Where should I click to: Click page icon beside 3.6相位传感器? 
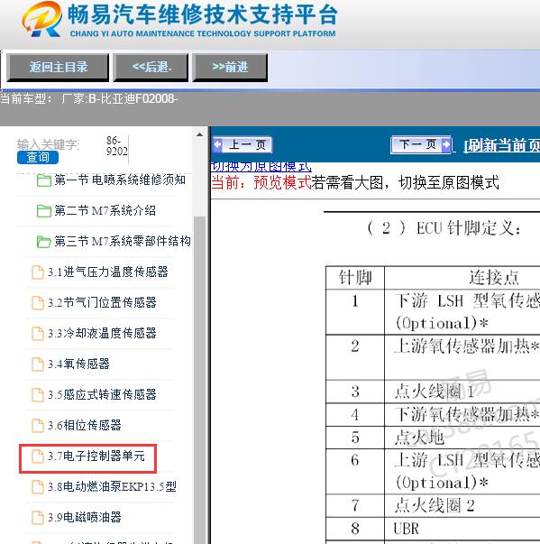point(38,425)
